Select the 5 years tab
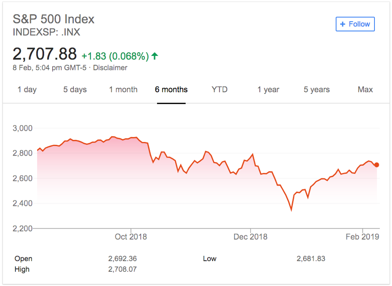 tap(316, 89)
